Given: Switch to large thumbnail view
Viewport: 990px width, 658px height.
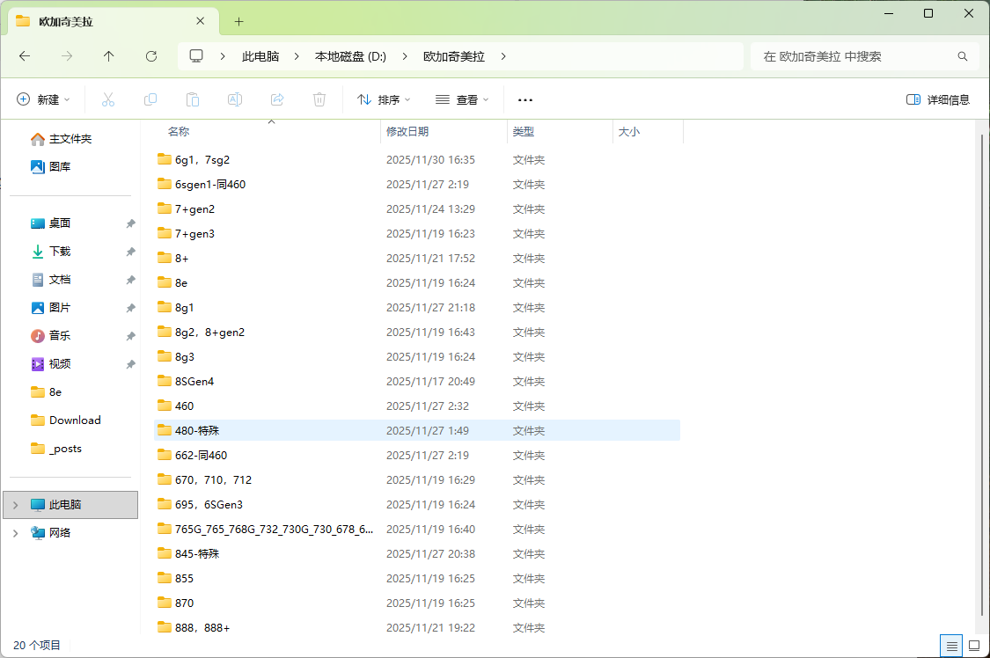Looking at the screenshot, I should tap(974, 646).
